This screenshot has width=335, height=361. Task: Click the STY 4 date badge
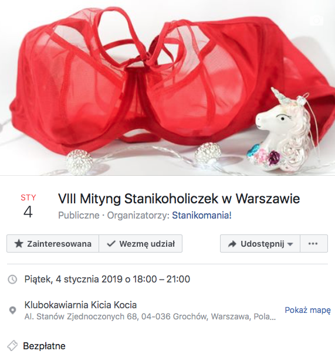click(x=28, y=206)
